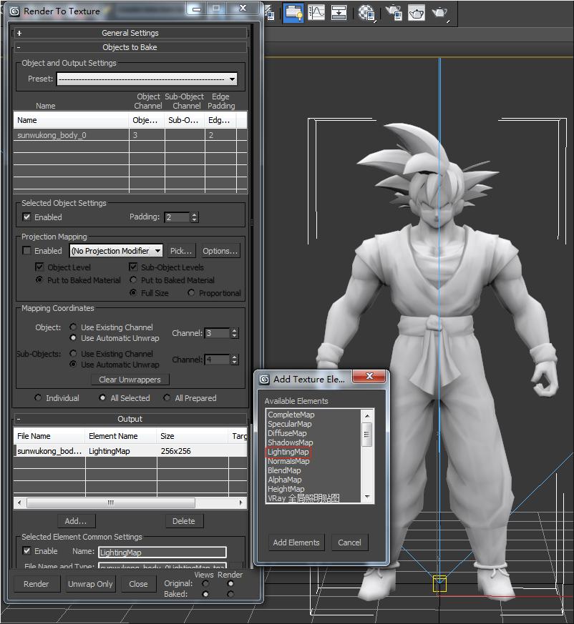Screen dimensions: 574x624
Task: Select the All Selected radio option
Action: coord(102,397)
